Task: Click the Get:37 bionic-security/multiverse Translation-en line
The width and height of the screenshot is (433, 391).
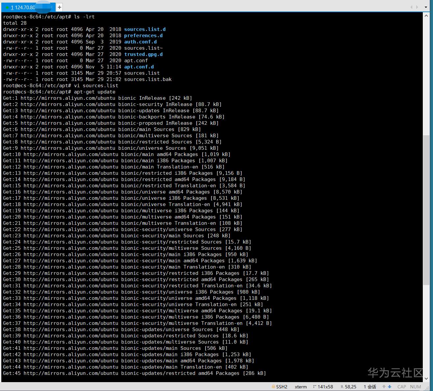Action: (x=137, y=323)
